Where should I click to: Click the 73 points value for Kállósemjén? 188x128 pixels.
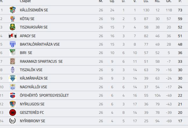pos(180,10)
